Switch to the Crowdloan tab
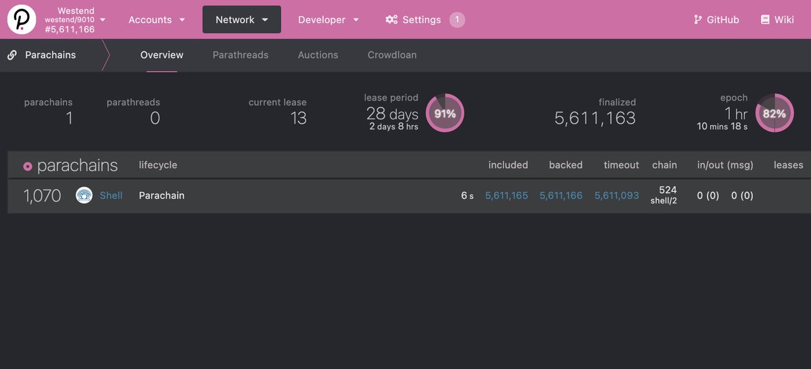Image resolution: width=811 pixels, height=369 pixels. coord(392,55)
